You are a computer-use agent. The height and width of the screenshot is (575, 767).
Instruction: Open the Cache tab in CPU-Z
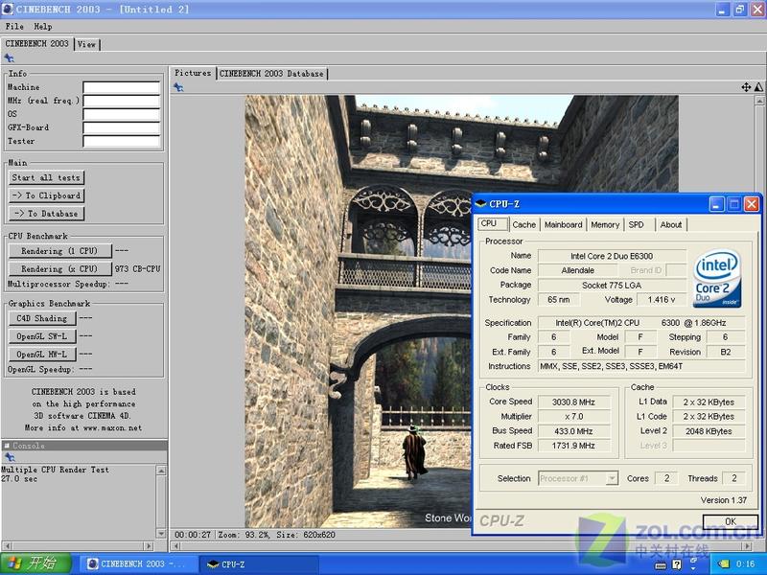523,225
